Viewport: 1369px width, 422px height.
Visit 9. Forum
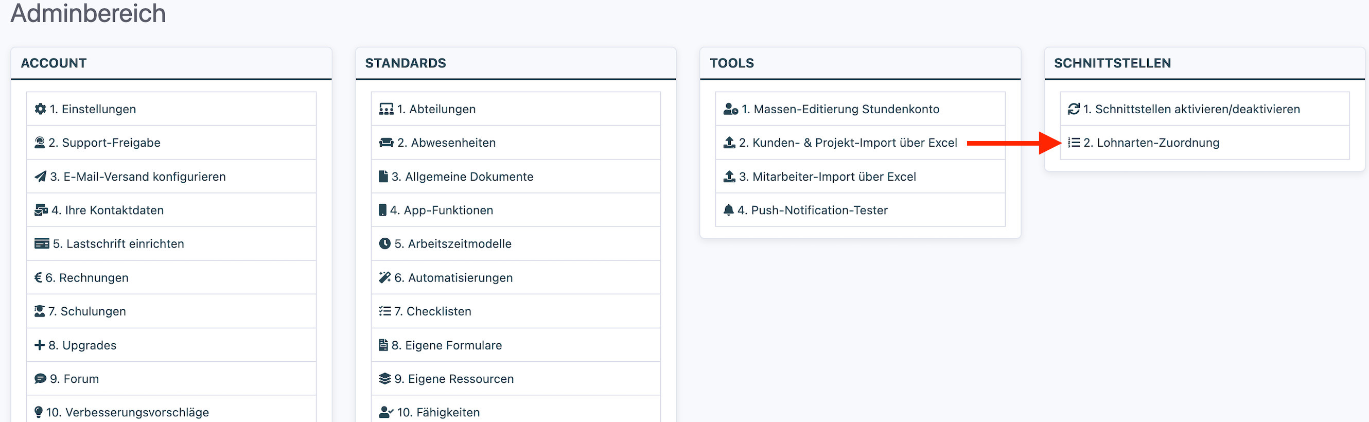point(171,378)
